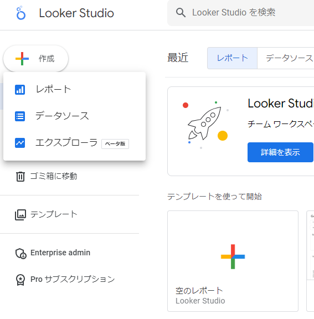Click the trash can icon
This screenshot has width=314, height=319.
[x=20, y=176]
